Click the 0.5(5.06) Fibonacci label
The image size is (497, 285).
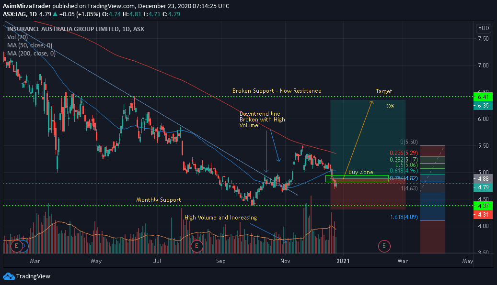407,165
